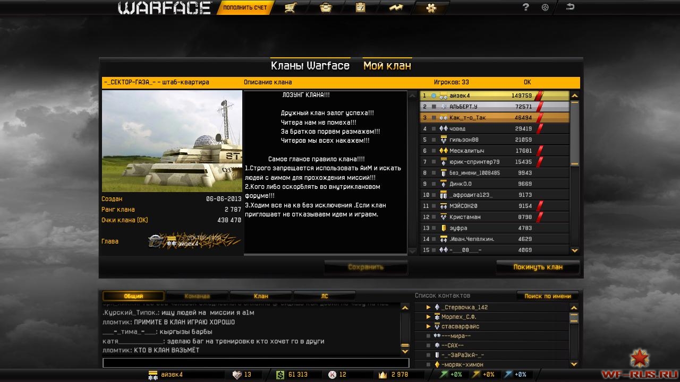Click player rank icon in bottom bar
Image resolution: width=680 pixels, height=382 pixels.
click(153, 375)
